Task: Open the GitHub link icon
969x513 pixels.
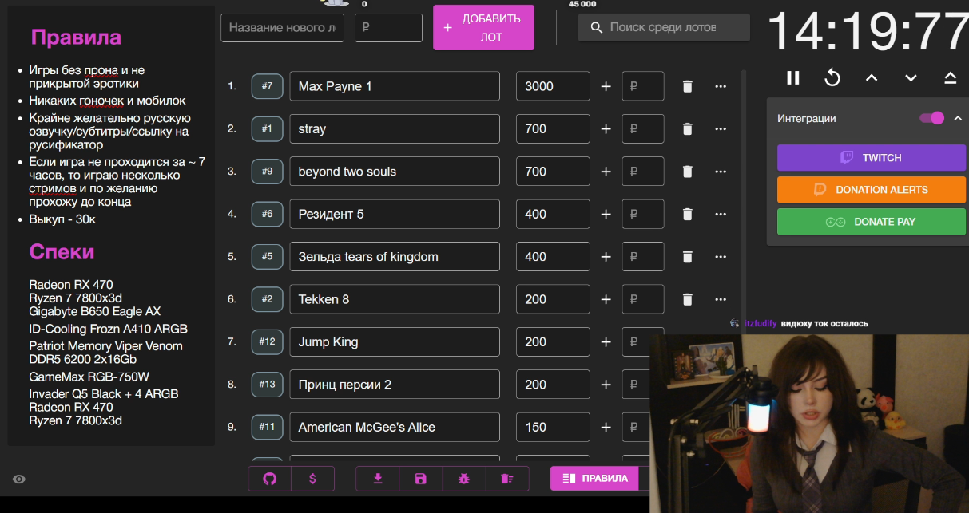Action: click(269, 479)
